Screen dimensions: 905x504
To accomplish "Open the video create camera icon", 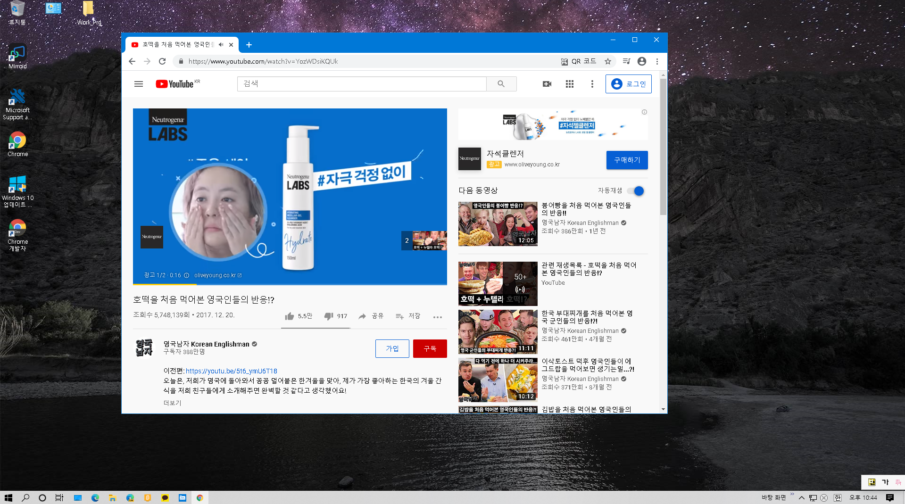I will [x=547, y=83].
